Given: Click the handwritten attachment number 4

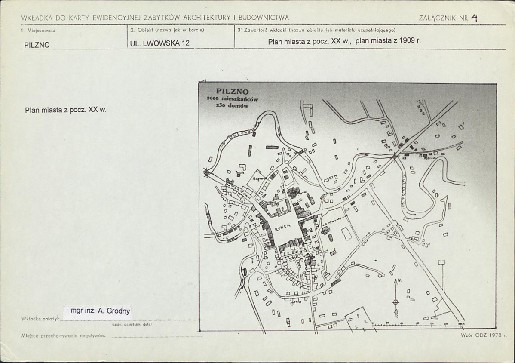Looking at the screenshot, I should [474, 18].
